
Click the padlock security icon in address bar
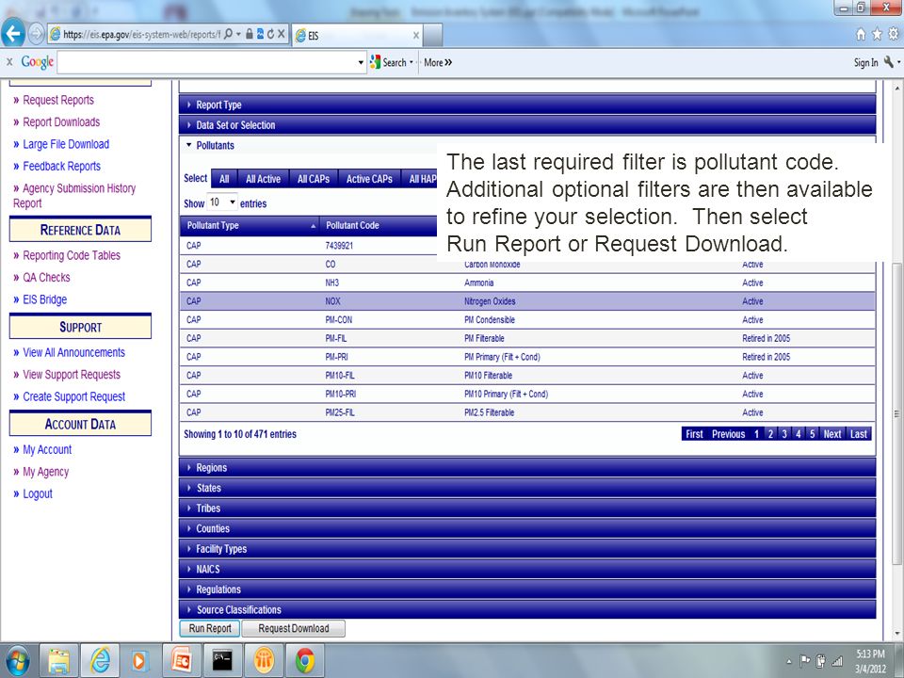tap(249, 34)
